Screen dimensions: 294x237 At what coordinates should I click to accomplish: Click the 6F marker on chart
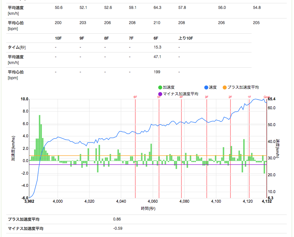click(135, 97)
